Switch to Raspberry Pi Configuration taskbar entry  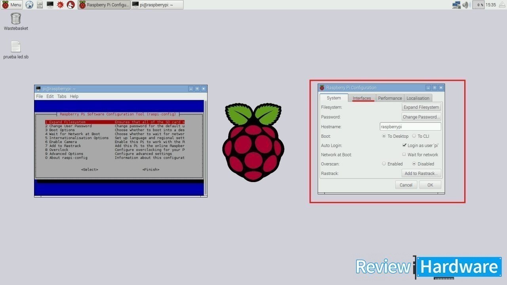[x=104, y=5]
